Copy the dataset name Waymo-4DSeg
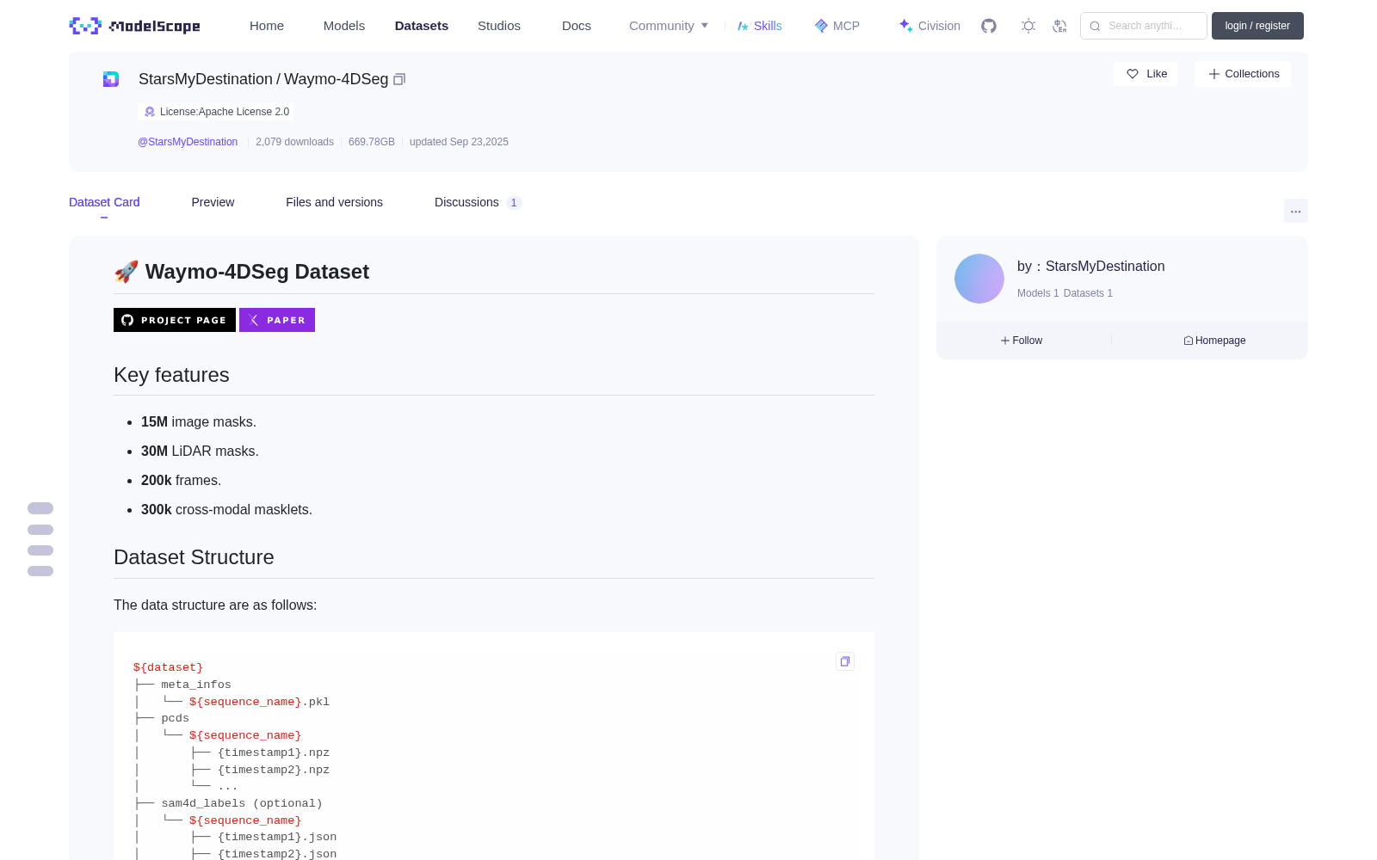1377x860 pixels. (399, 79)
